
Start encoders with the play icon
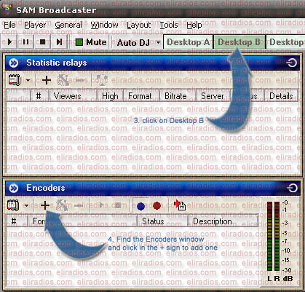coord(102,205)
